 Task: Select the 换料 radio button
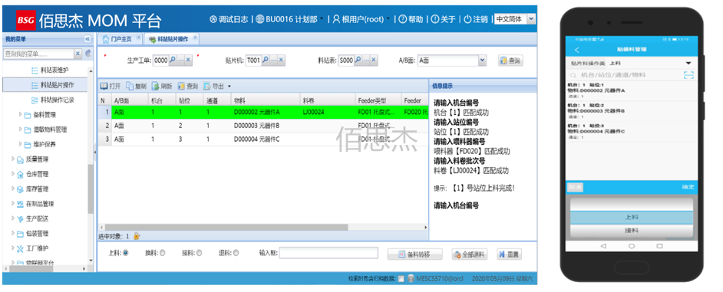(162, 253)
